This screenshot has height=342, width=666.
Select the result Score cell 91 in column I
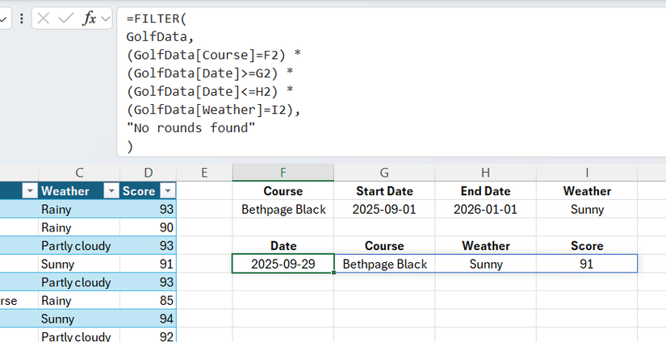(x=587, y=264)
